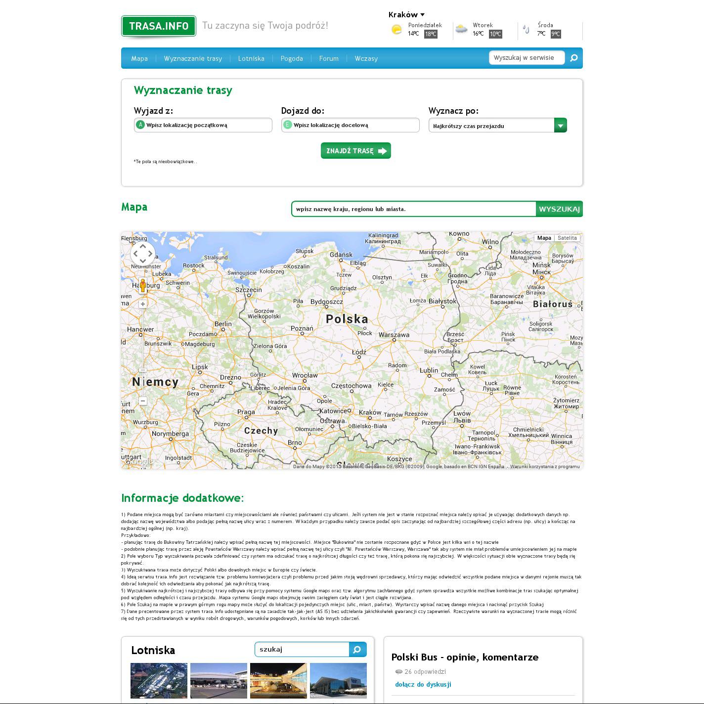Image resolution: width=704 pixels, height=704 pixels.
Task: Open the Kraków city weather dropdown
Action: (x=406, y=15)
